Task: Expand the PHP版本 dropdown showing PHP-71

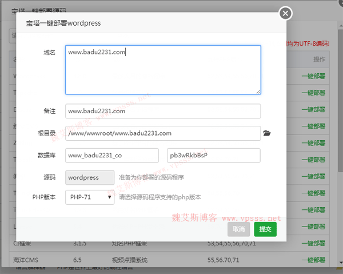Action: pos(90,197)
